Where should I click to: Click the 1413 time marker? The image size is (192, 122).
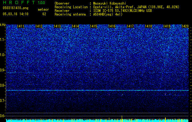tap(57, 26)
